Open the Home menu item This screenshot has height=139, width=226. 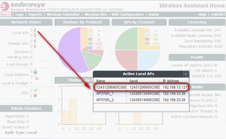pyautogui.click(x=6, y=14)
